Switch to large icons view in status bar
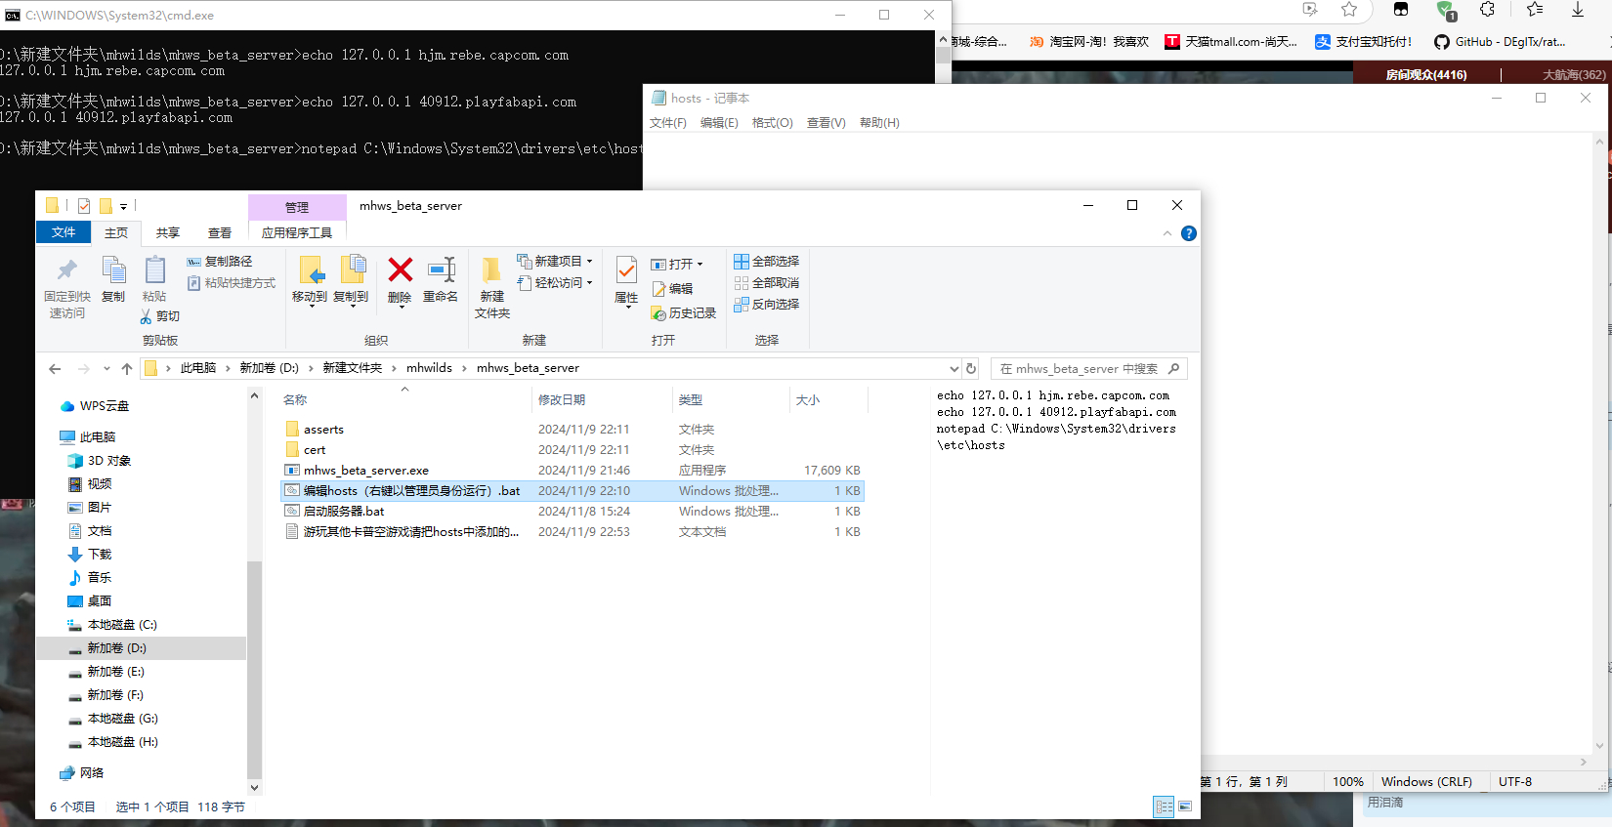1612x827 pixels. click(x=1185, y=806)
